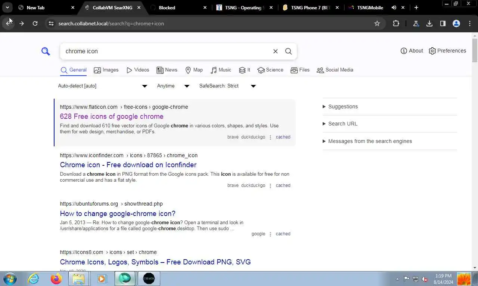The height and width of the screenshot is (286, 478).
Task: Open the Windows Start menu
Action: 10,279
